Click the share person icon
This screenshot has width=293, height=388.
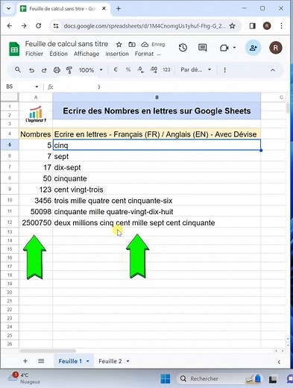[x=253, y=48]
